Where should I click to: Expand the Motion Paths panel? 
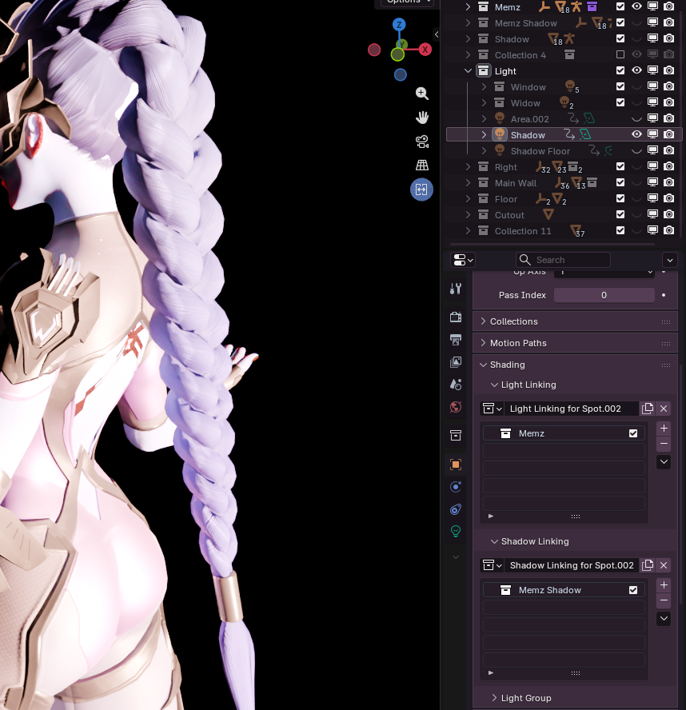tap(483, 343)
